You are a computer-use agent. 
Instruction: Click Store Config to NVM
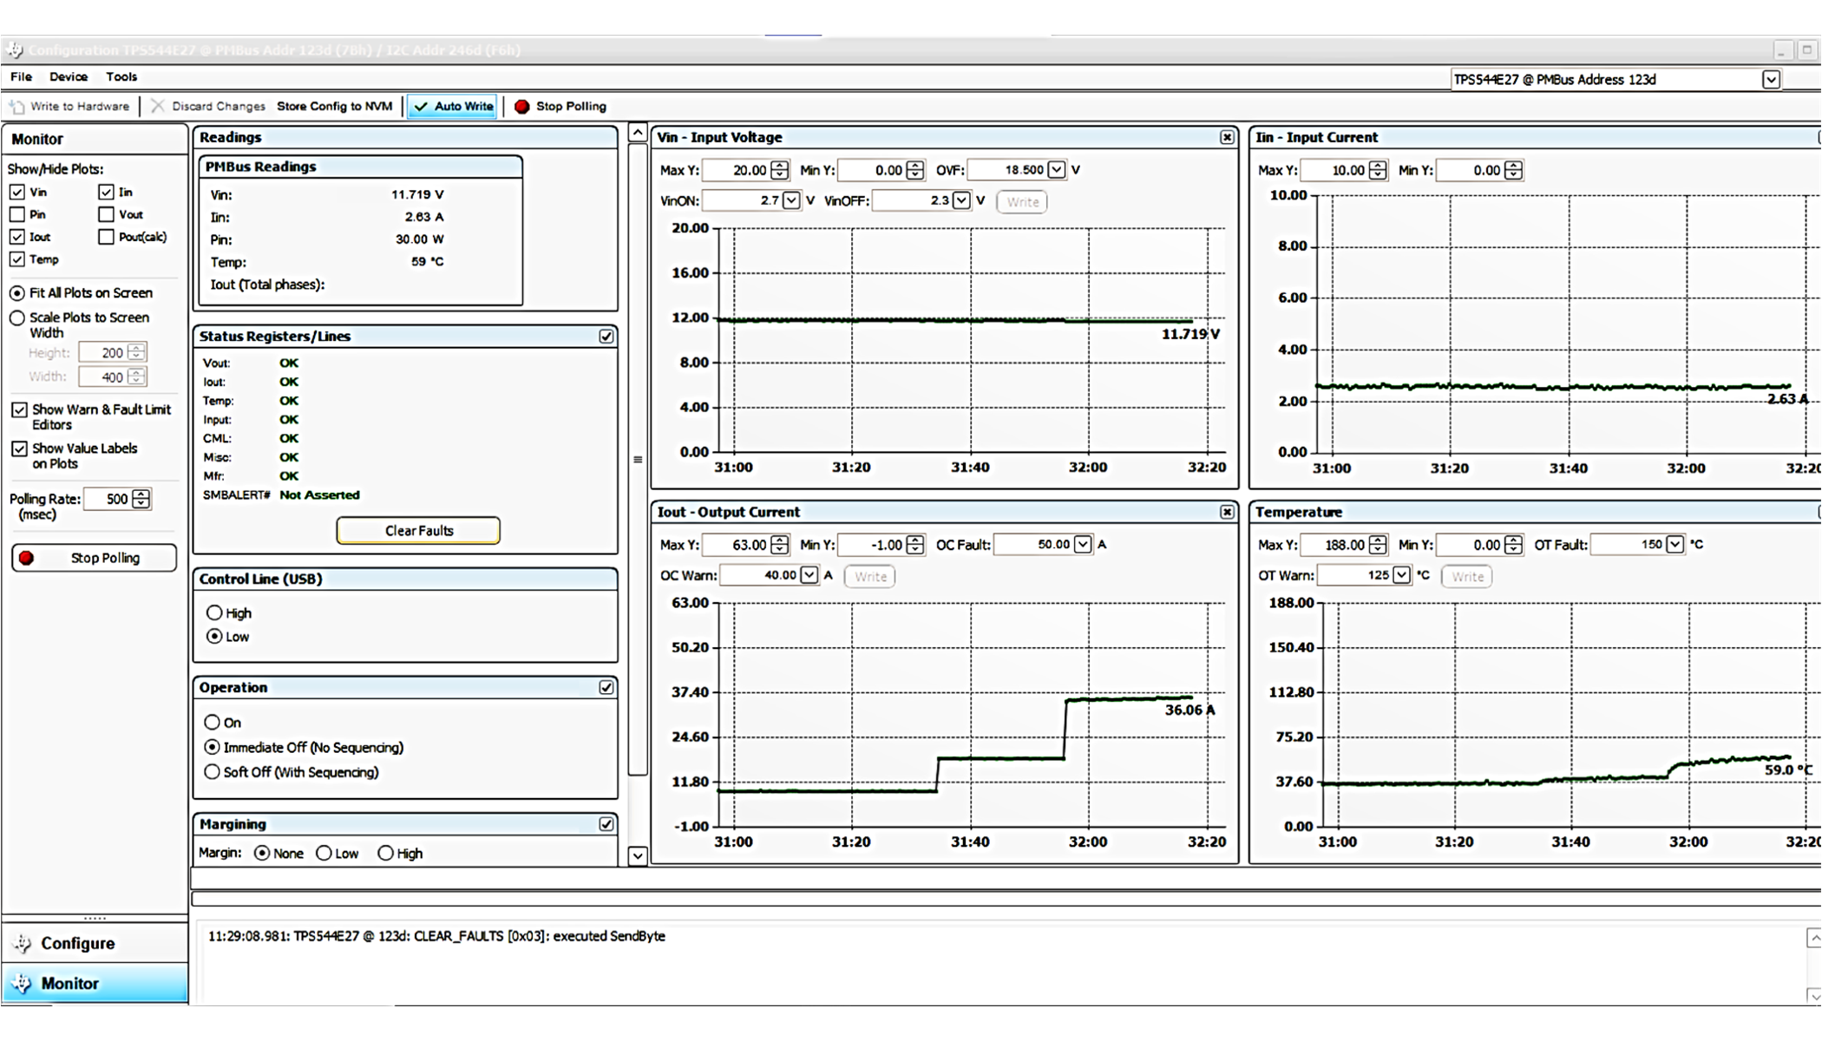[334, 106]
